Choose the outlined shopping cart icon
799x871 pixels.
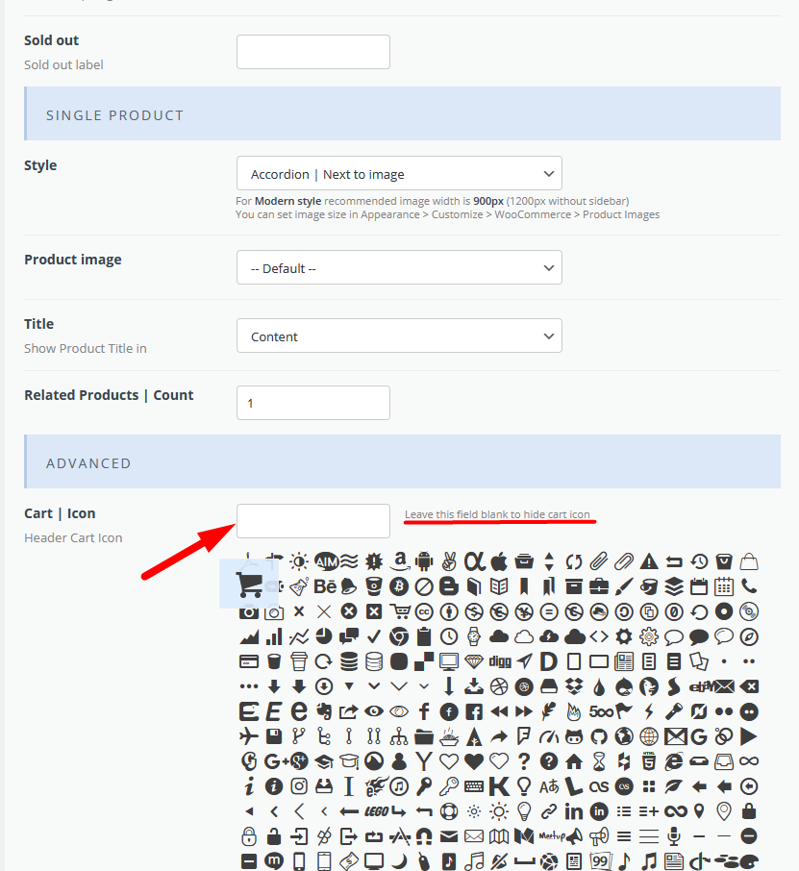(x=400, y=611)
